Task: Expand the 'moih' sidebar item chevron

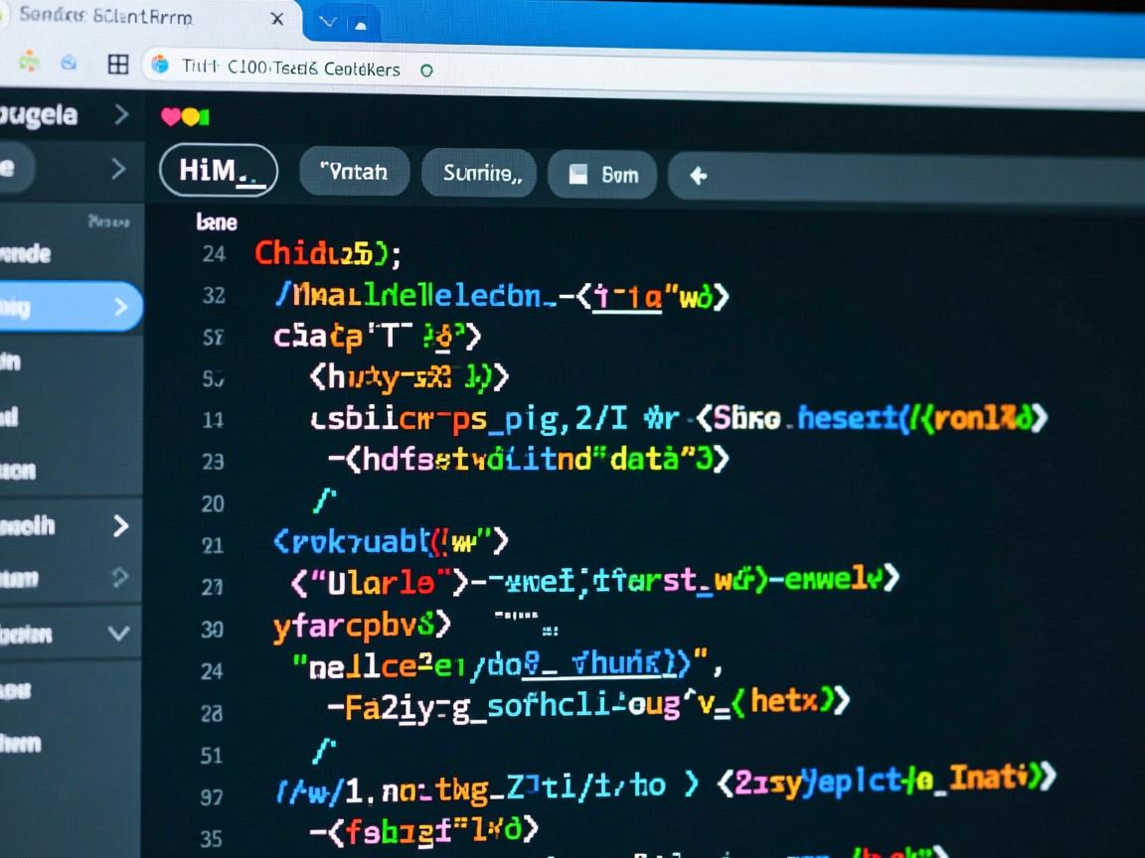Action: [120, 525]
